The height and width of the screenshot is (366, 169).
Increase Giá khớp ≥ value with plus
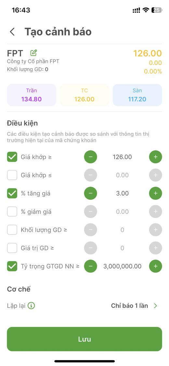[155, 157]
